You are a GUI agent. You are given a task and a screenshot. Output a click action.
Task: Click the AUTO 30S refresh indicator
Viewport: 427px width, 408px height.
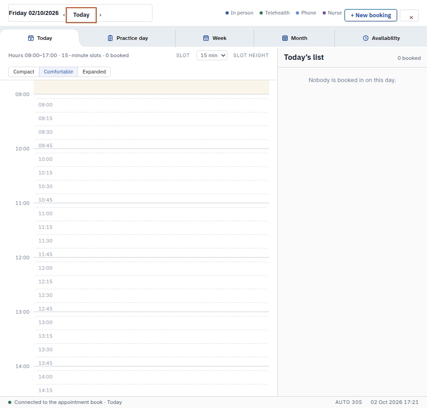pyautogui.click(x=348, y=402)
